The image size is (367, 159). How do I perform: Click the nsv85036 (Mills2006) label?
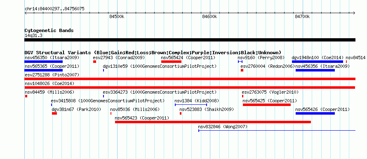click(x=135, y=109)
